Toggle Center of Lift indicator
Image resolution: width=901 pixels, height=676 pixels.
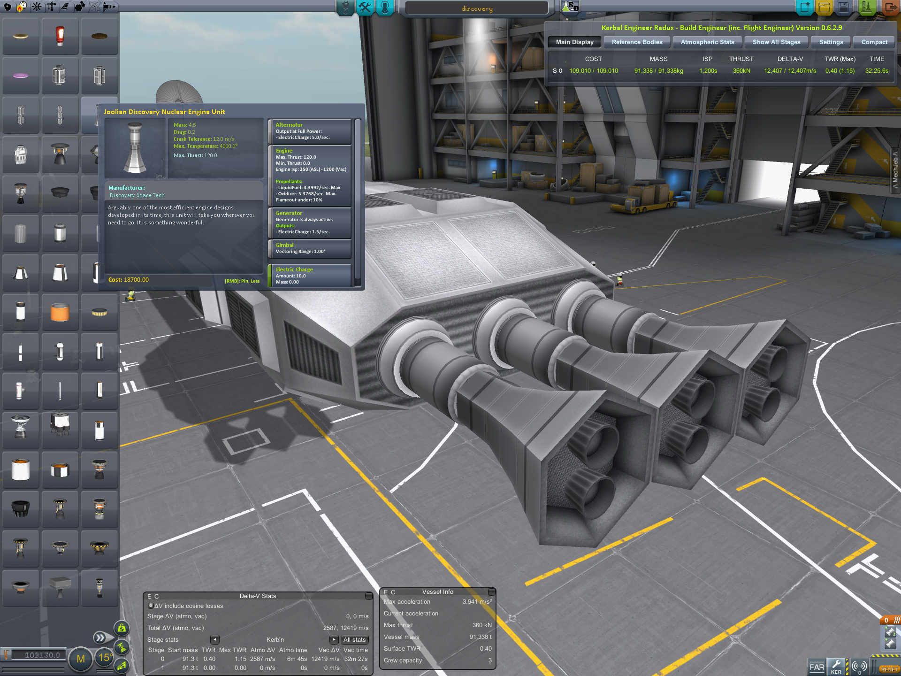tap(122, 666)
